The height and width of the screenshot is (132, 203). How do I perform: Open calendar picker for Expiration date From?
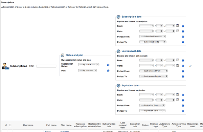(x=178, y=94)
